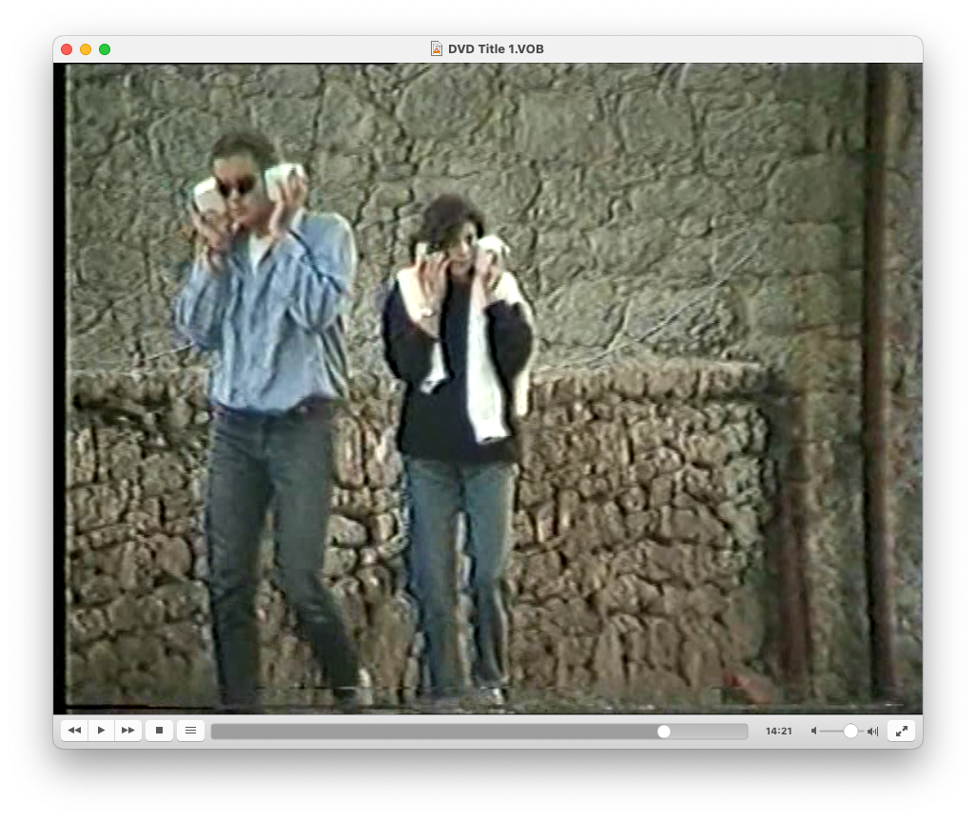Viewport: 976px width, 819px height.
Task: Seek to the beginning of the timeline bar
Action: [215, 731]
